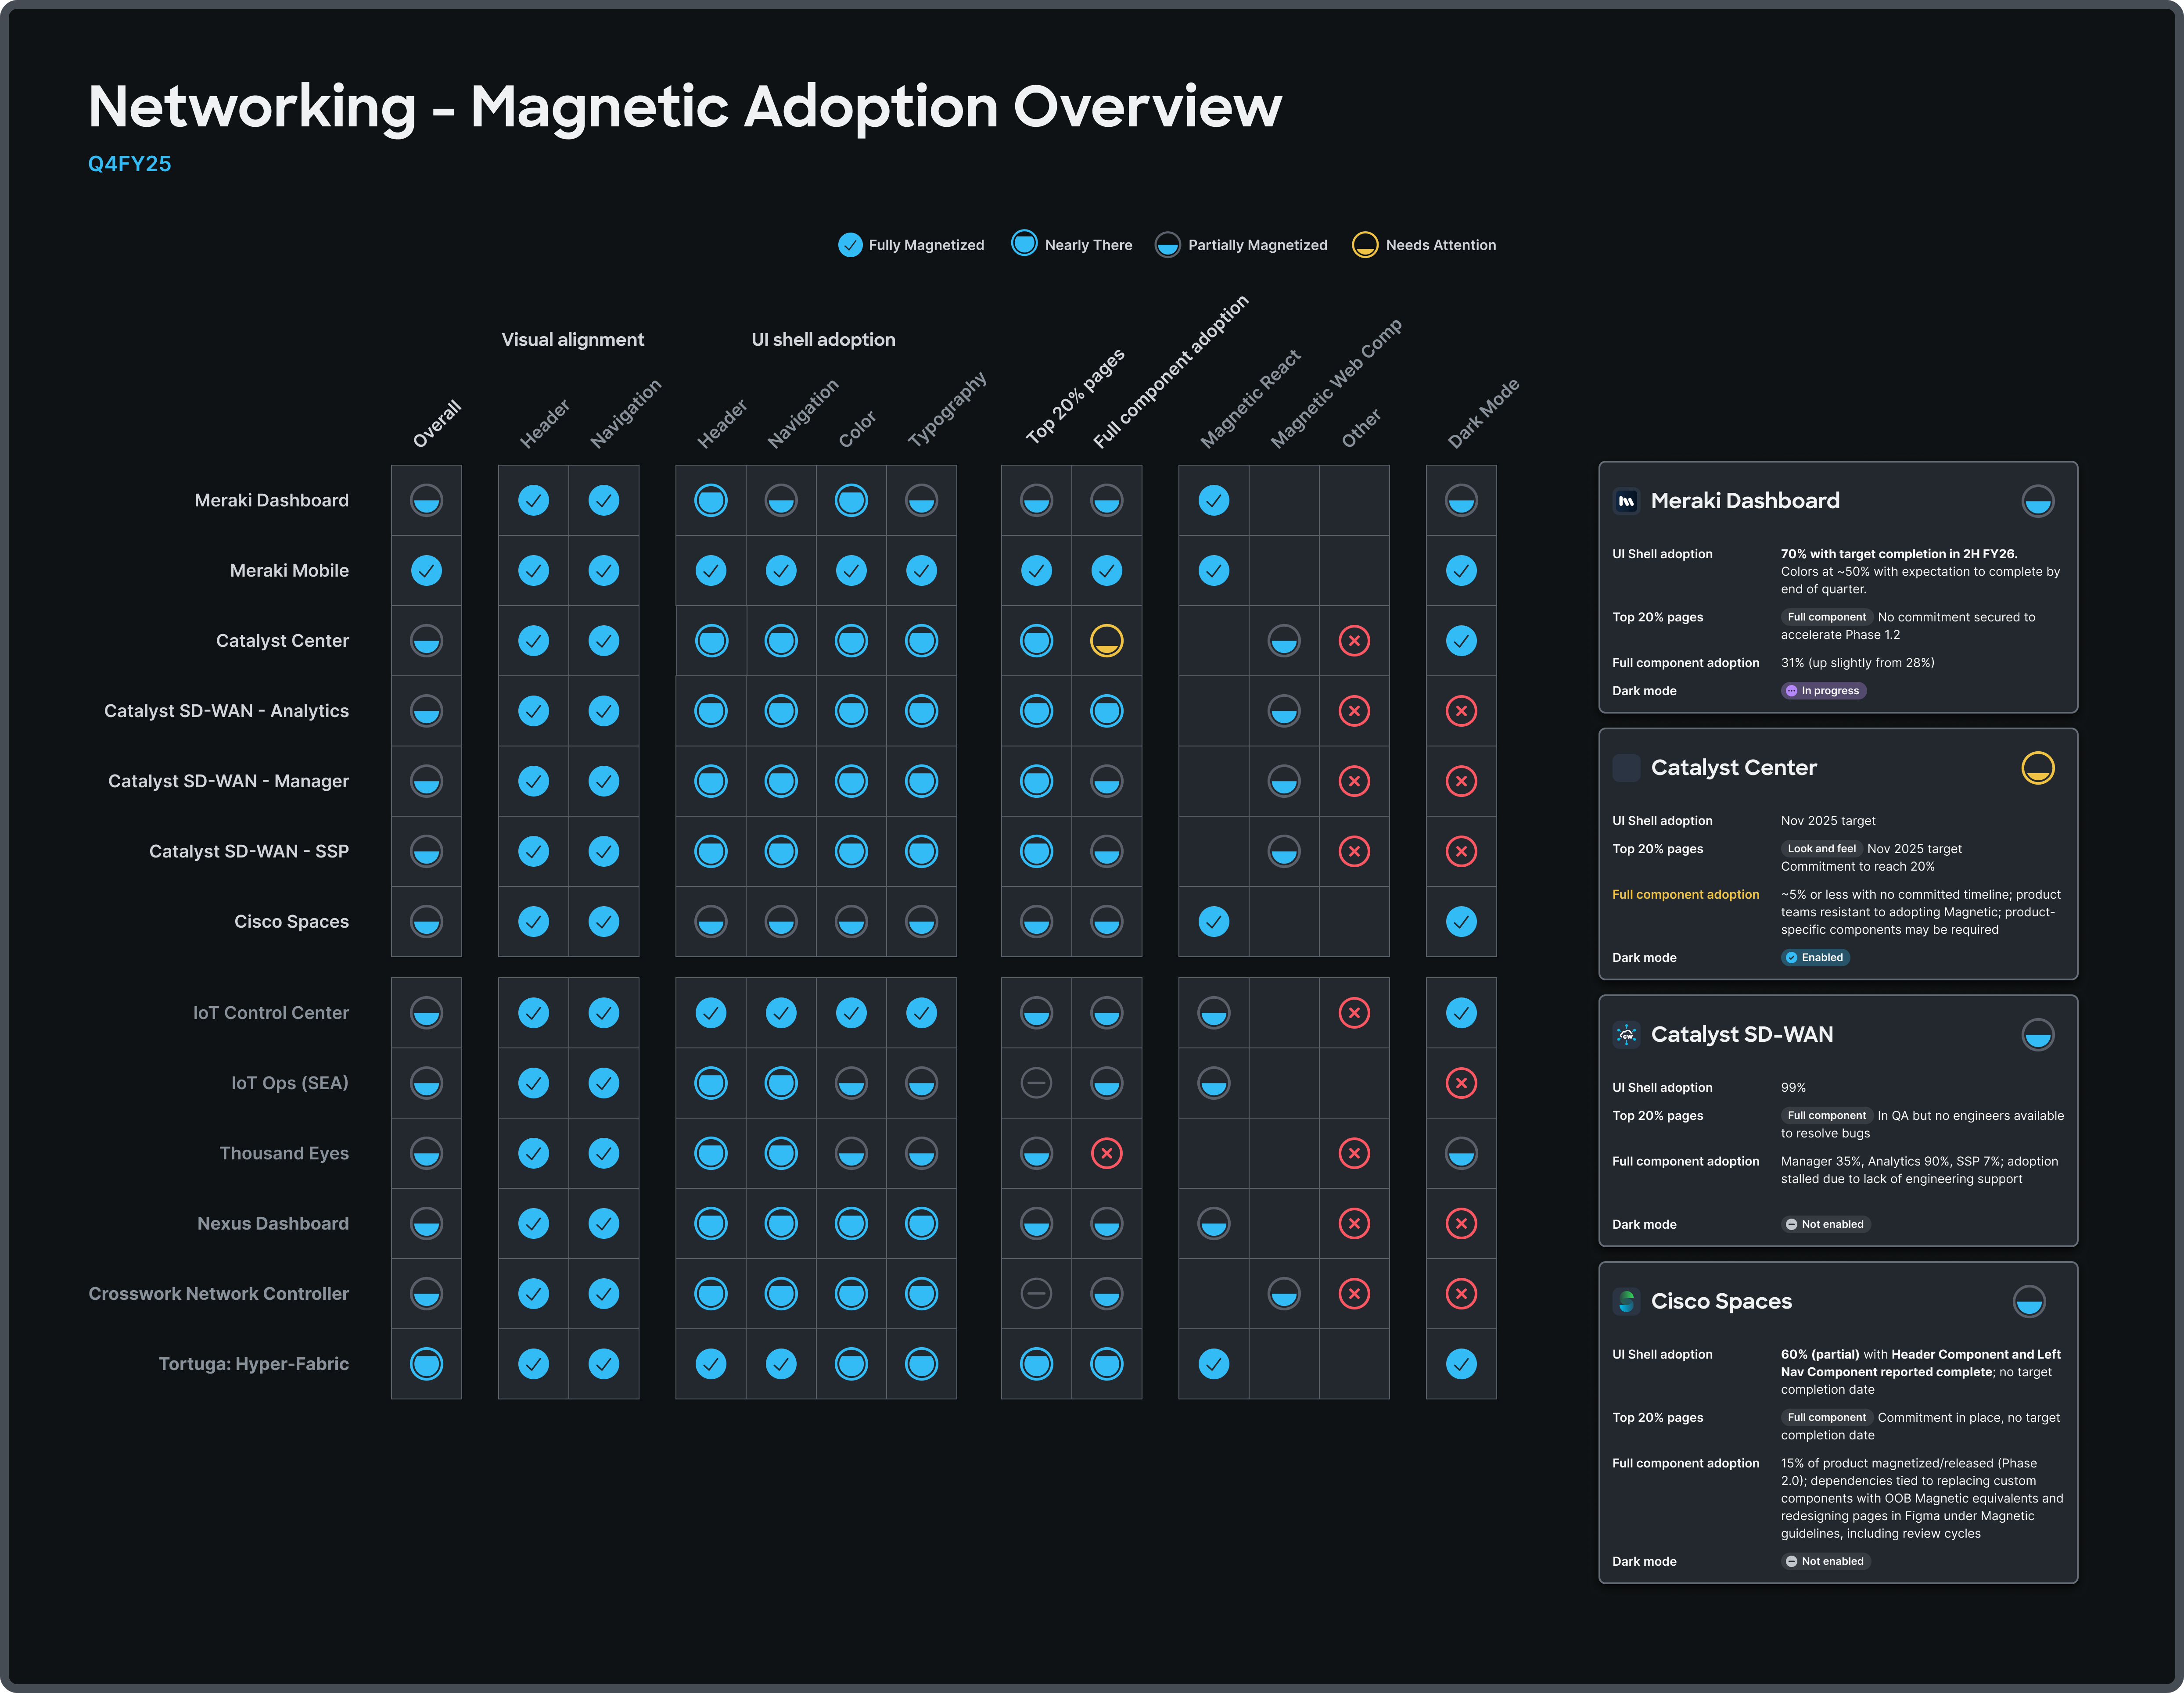Click the Nearly There legend icon

click(1024, 244)
